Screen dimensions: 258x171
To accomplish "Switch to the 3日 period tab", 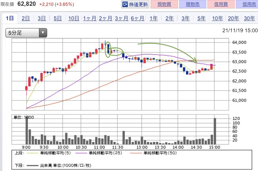I will click(x=42, y=18).
